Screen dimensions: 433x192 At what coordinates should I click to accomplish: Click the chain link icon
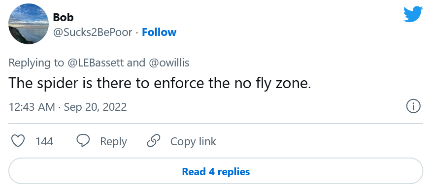coord(154,141)
